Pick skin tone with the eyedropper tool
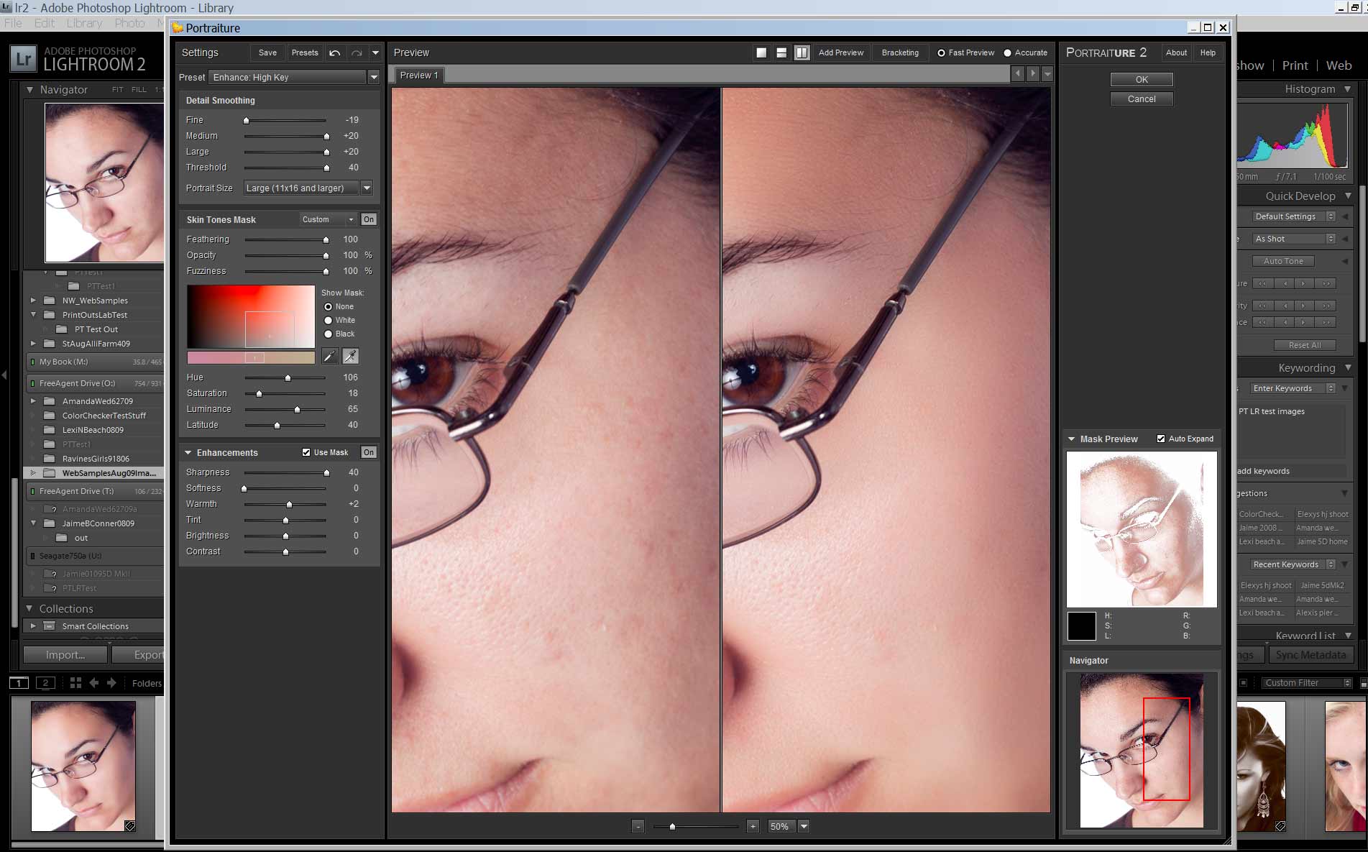Screen dimensions: 1368x852 (330, 356)
